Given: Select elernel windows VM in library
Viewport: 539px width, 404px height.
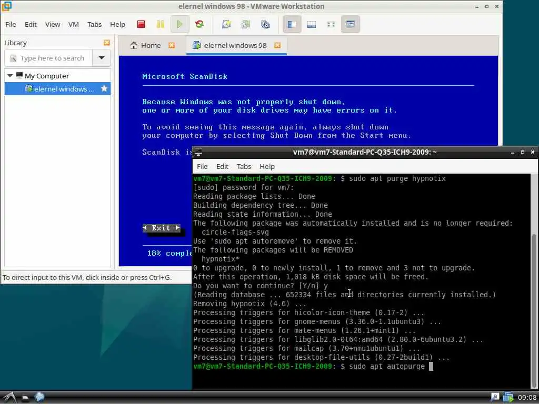Looking at the screenshot, I should [57, 88].
